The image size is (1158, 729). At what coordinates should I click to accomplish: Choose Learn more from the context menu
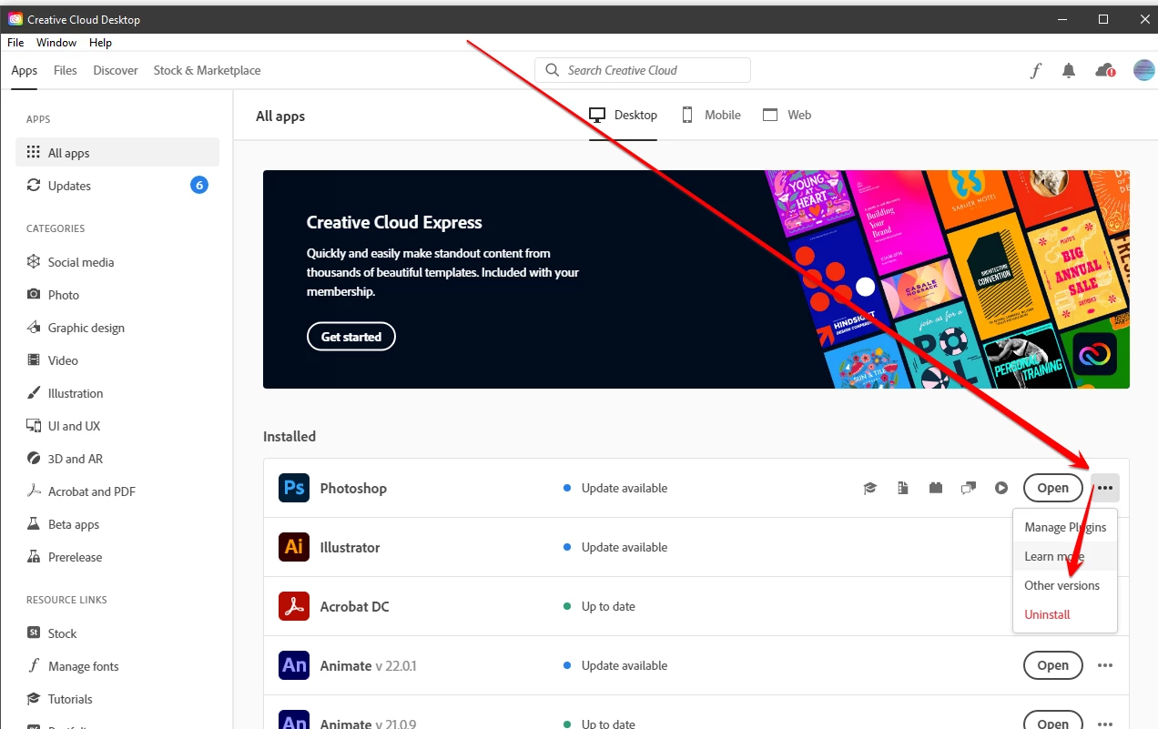(1065, 556)
